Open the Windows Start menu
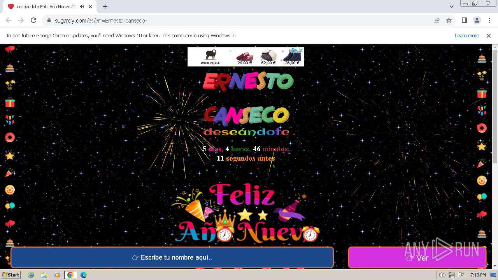Image resolution: width=498 pixels, height=280 pixels. click(11, 275)
